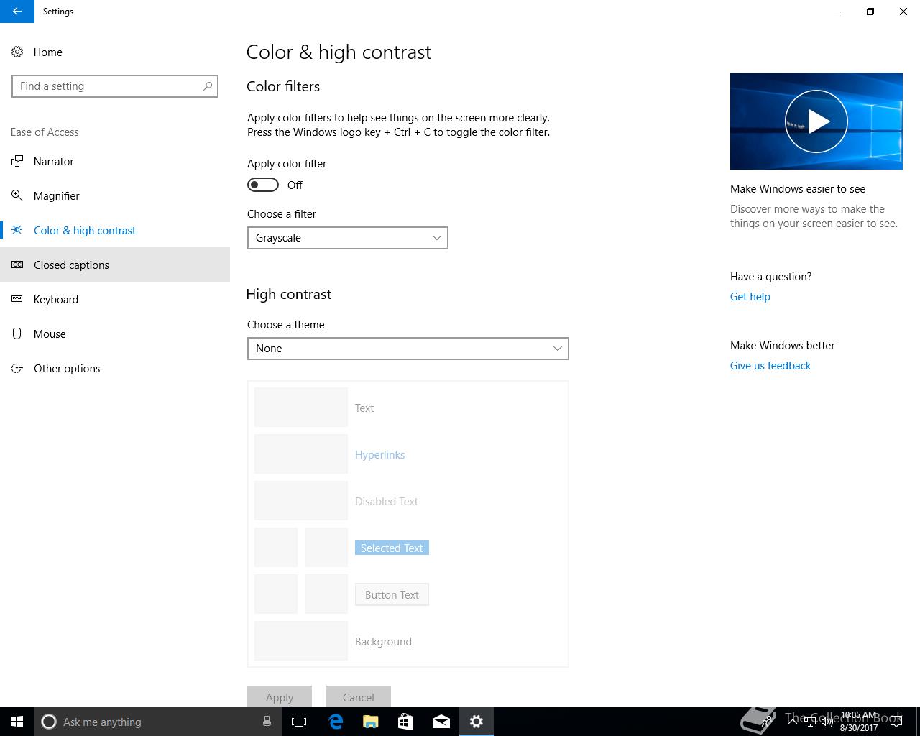Open File Explorer from the taskbar

click(371, 722)
